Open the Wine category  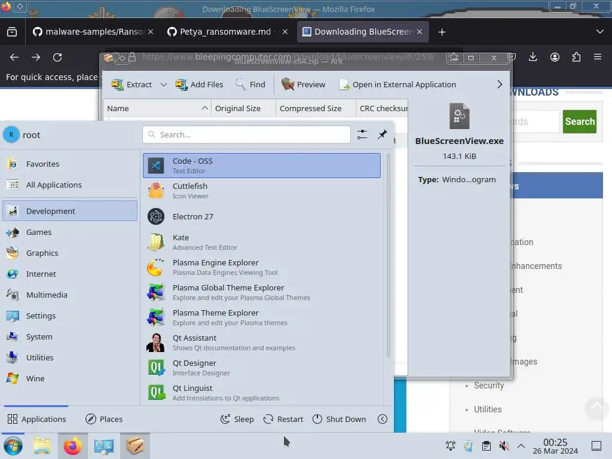tap(70, 378)
